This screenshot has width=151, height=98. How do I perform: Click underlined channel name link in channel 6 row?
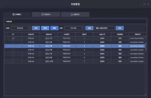pos(49,58)
